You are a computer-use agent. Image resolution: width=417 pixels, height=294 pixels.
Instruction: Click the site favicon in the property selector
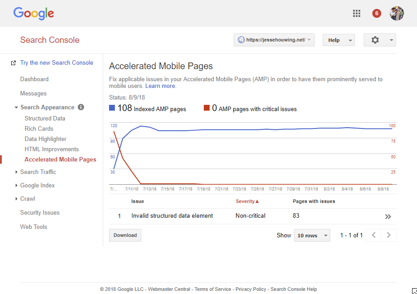[x=241, y=40]
